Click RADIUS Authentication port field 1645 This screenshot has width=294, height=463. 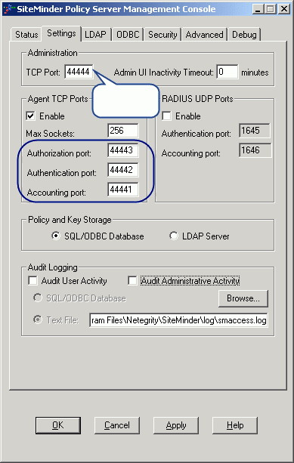pos(255,131)
